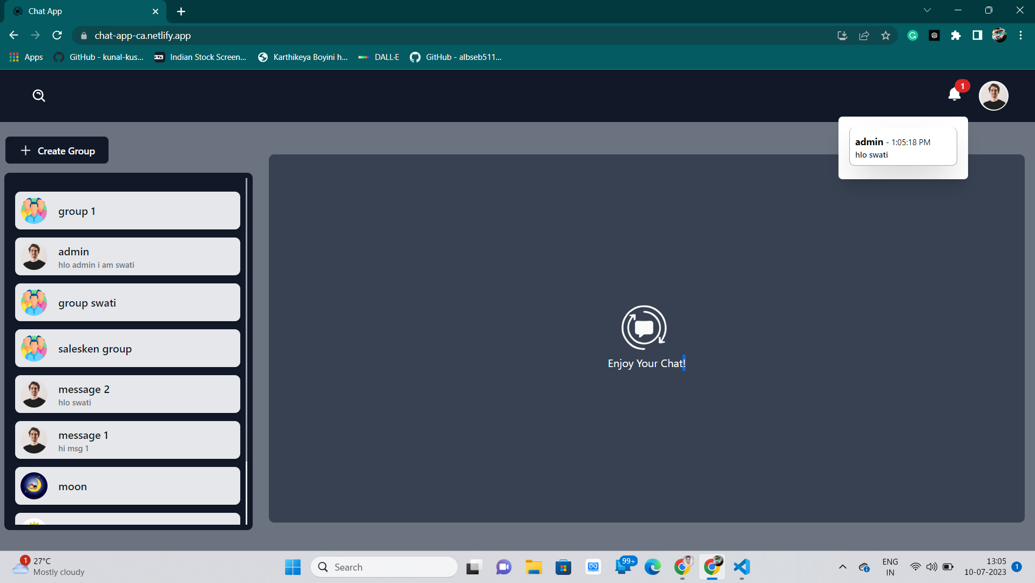The width and height of the screenshot is (1035, 583).
Task: Click the group swati avatar icon
Action: click(34, 302)
